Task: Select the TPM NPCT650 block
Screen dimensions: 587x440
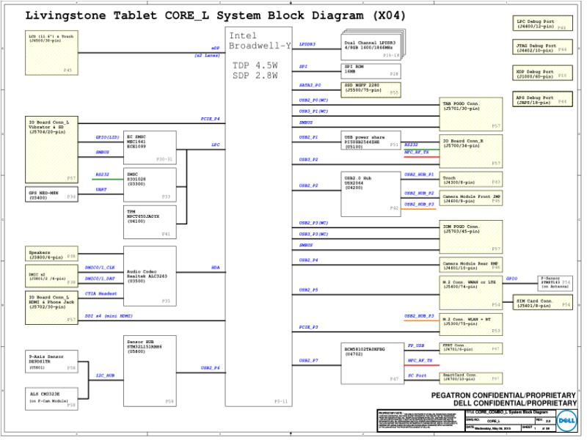Action: point(150,222)
